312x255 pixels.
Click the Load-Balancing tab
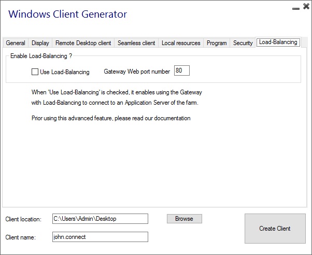coord(278,42)
